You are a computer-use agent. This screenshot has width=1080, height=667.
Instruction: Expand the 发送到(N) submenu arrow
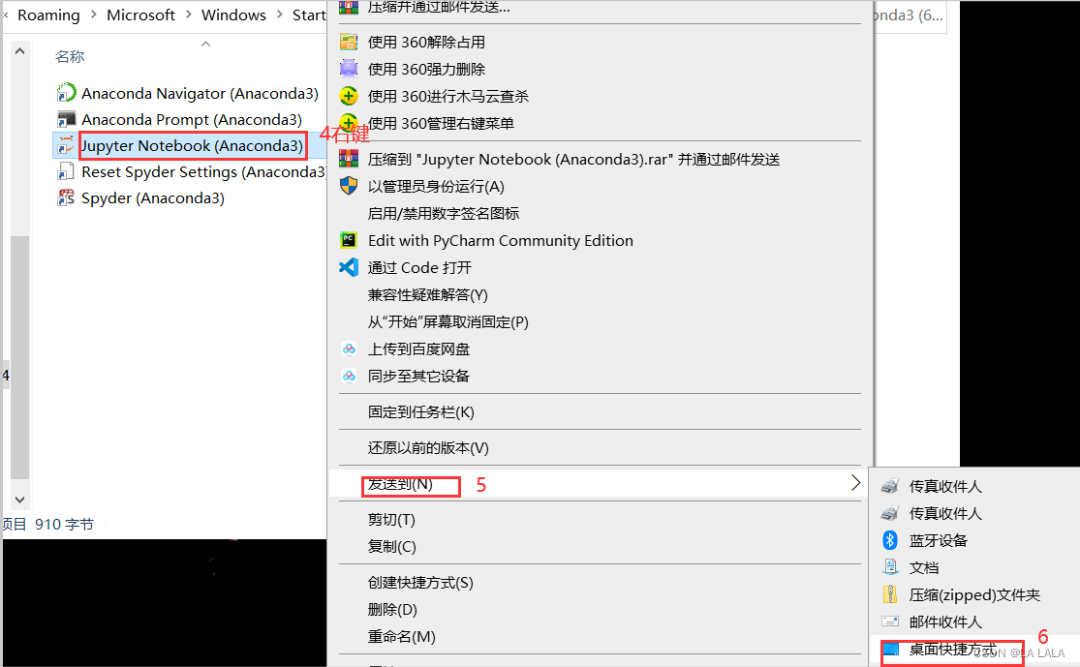854,483
